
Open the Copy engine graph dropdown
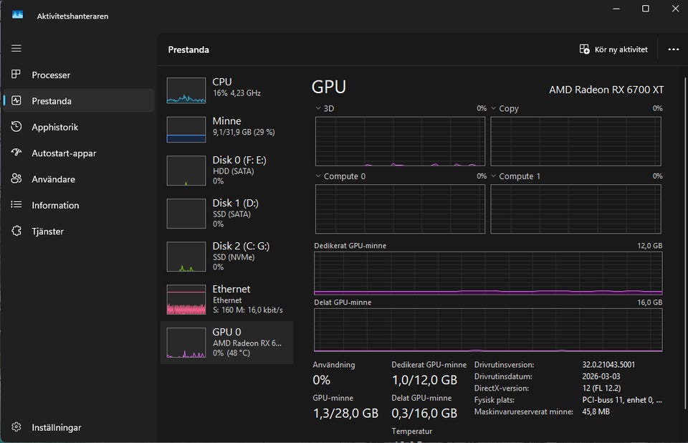point(493,108)
